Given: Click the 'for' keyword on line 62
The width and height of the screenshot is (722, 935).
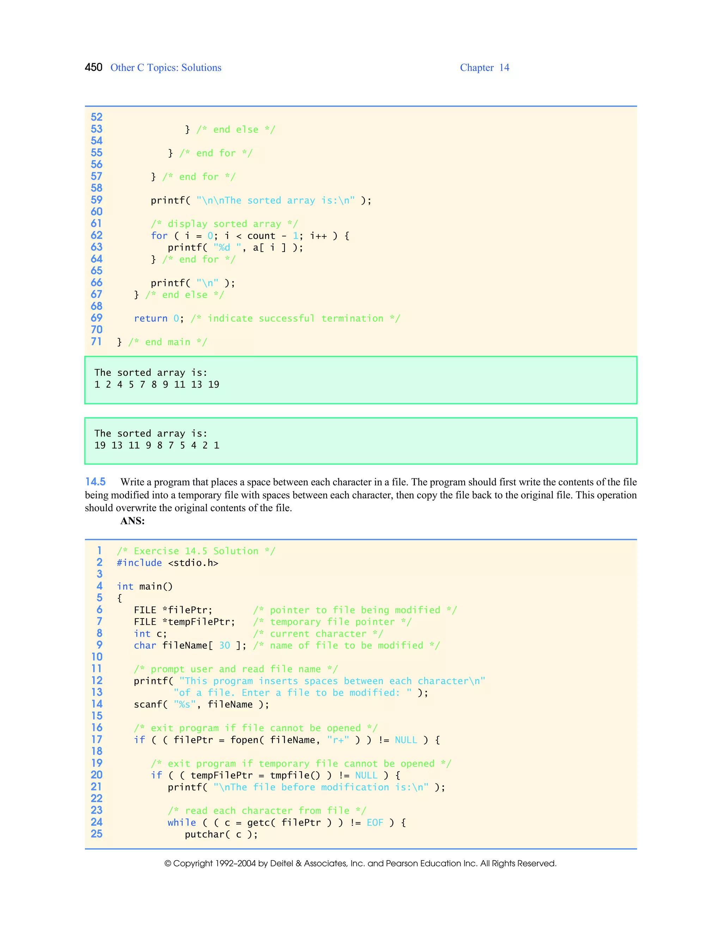Looking at the screenshot, I should click(159, 236).
